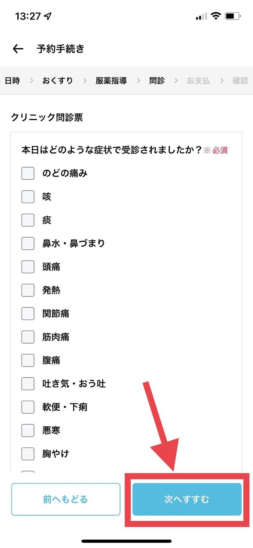Tap the battery status icon
This screenshot has height=548, width=253.
(233, 16)
